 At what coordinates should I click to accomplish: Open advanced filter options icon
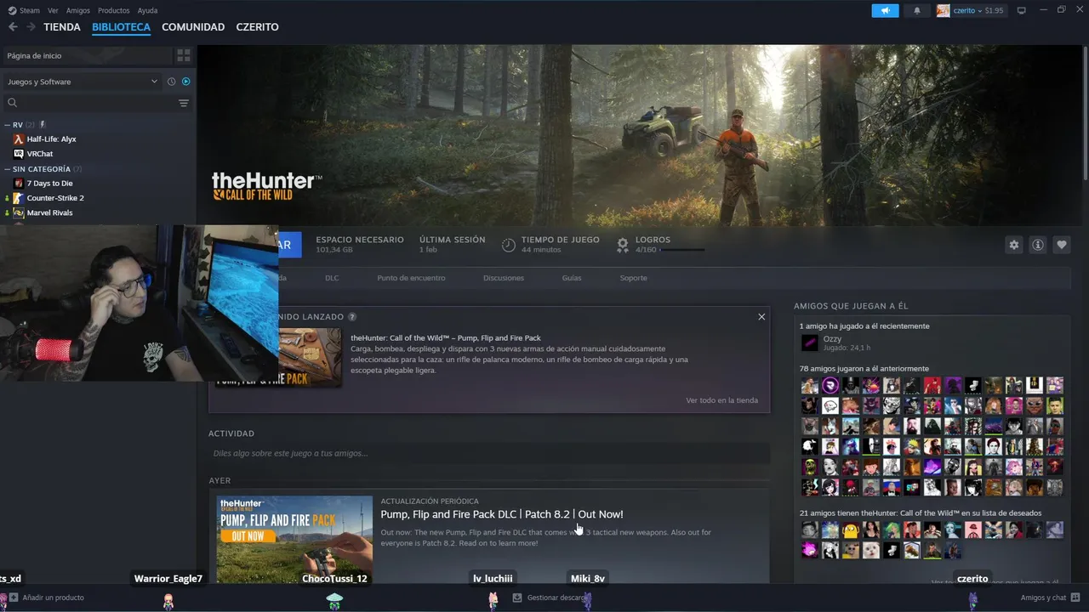click(184, 103)
